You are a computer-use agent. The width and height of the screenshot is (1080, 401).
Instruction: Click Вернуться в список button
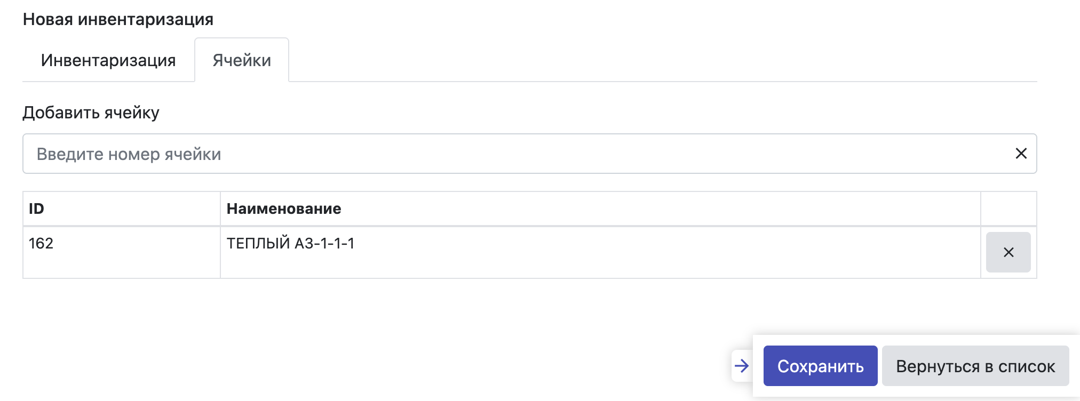(975, 366)
